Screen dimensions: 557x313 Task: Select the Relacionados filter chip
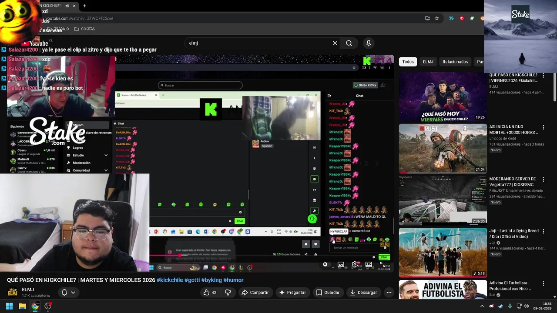(455, 62)
